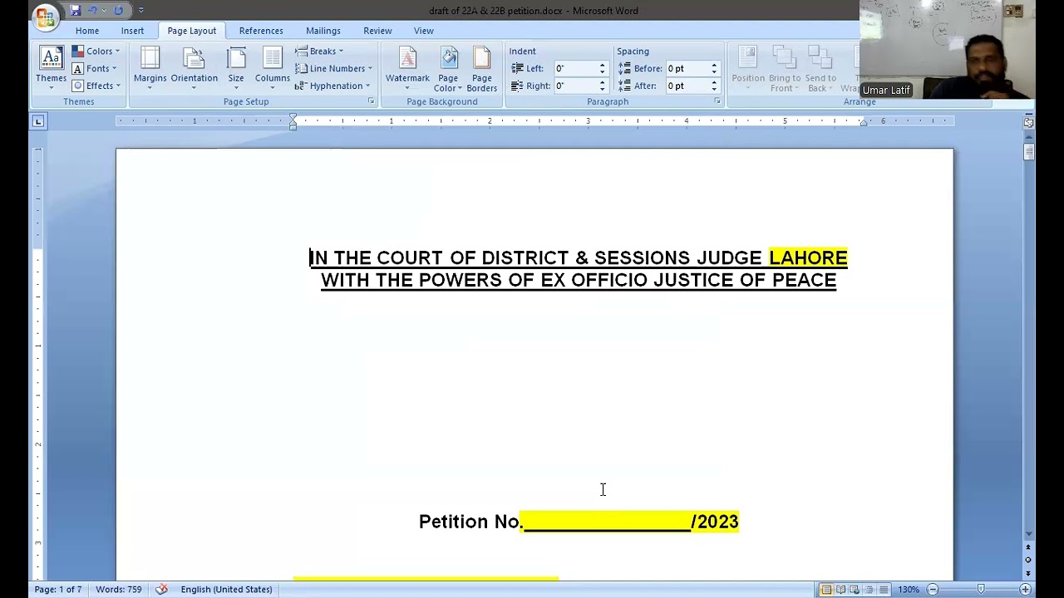Click the tab selector at ruler's left
Screen dimensions: 1064x598
(x=37, y=122)
